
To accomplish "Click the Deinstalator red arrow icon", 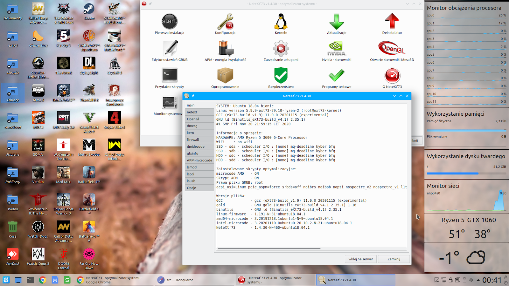I will 392,22.
